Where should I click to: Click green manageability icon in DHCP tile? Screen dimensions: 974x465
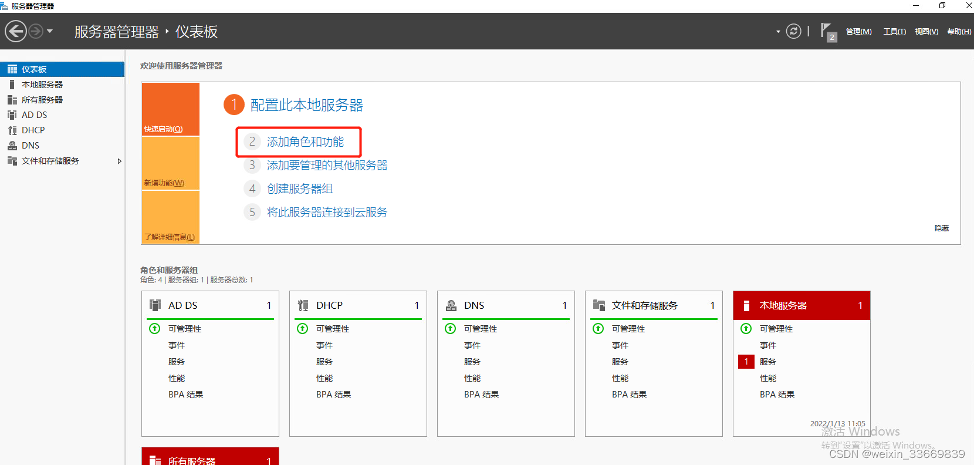click(303, 329)
